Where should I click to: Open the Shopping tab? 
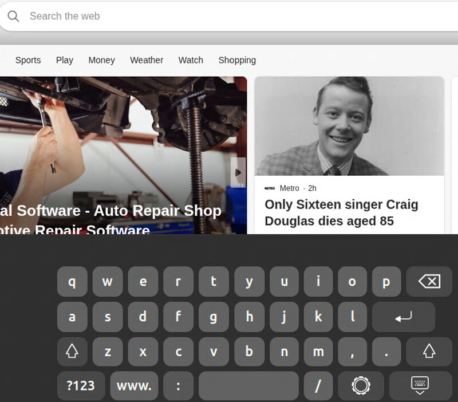[x=237, y=60]
